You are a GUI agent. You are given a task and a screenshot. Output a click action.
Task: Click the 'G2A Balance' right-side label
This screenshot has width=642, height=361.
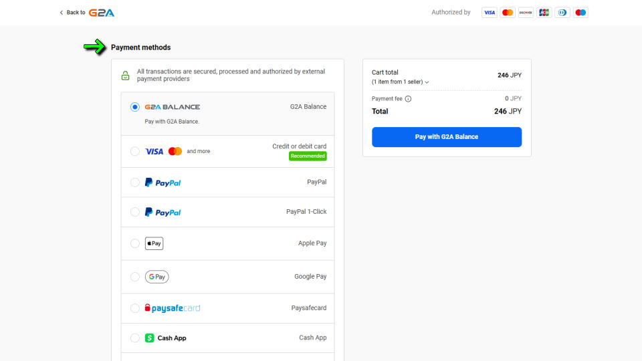(x=308, y=106)
